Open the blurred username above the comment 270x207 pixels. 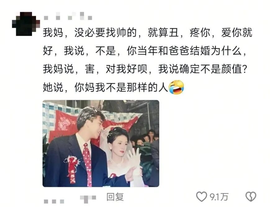[x=68, y=16]
